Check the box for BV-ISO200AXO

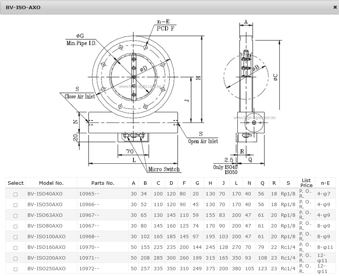(16, 258)
